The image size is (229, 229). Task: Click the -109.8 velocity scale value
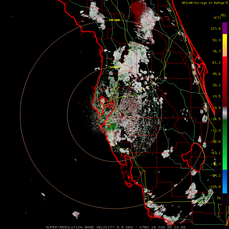click(x=214, y=187)
